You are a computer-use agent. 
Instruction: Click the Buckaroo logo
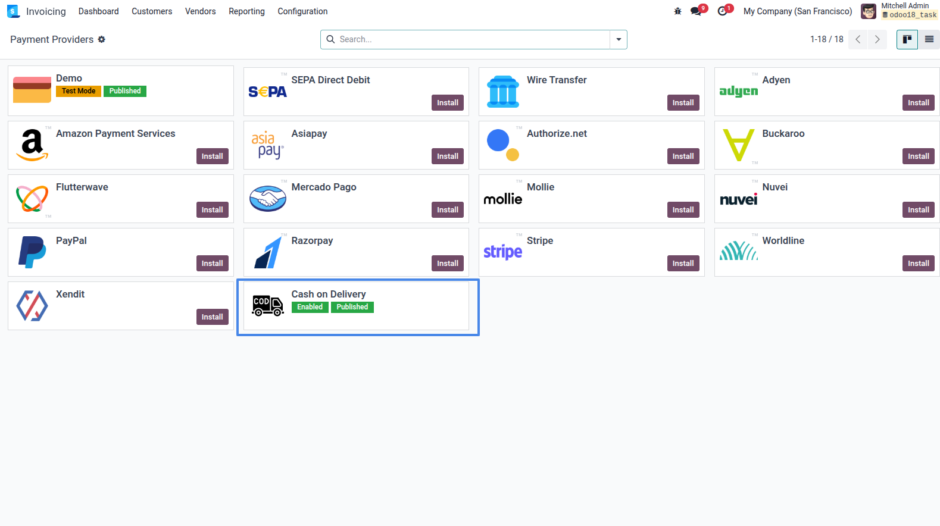(739, 145)
